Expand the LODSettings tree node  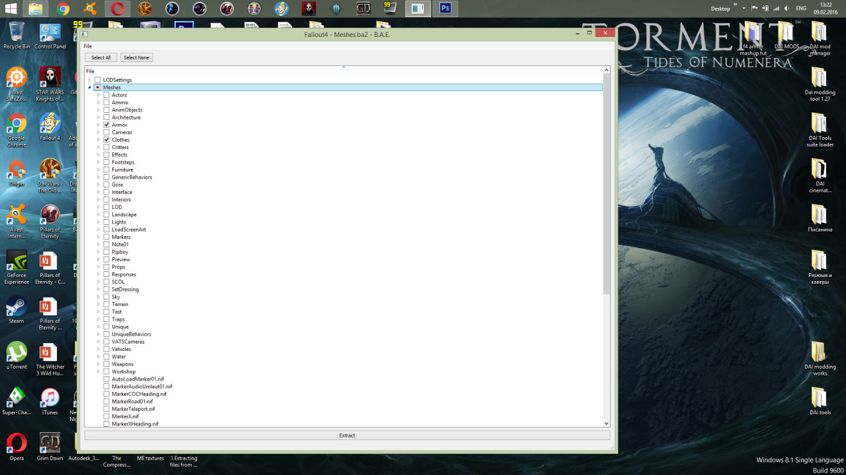click(x=90, y=80)
